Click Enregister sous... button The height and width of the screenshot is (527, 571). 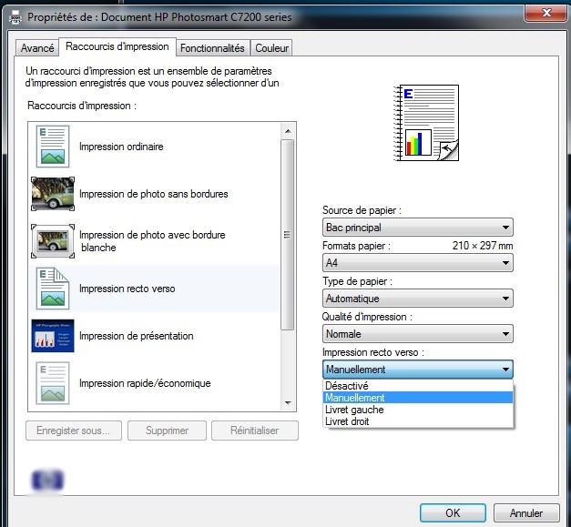pos(74,431)
